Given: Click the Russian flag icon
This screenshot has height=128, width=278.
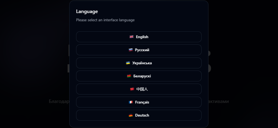Looking at the screenshot, I should click(x=130, y=50).
